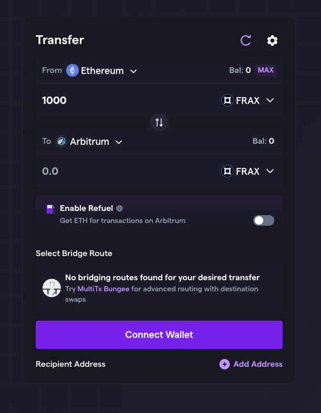Click the Add Address link
This screenshot has width=321, height=413.
click(x=258, y=364)
